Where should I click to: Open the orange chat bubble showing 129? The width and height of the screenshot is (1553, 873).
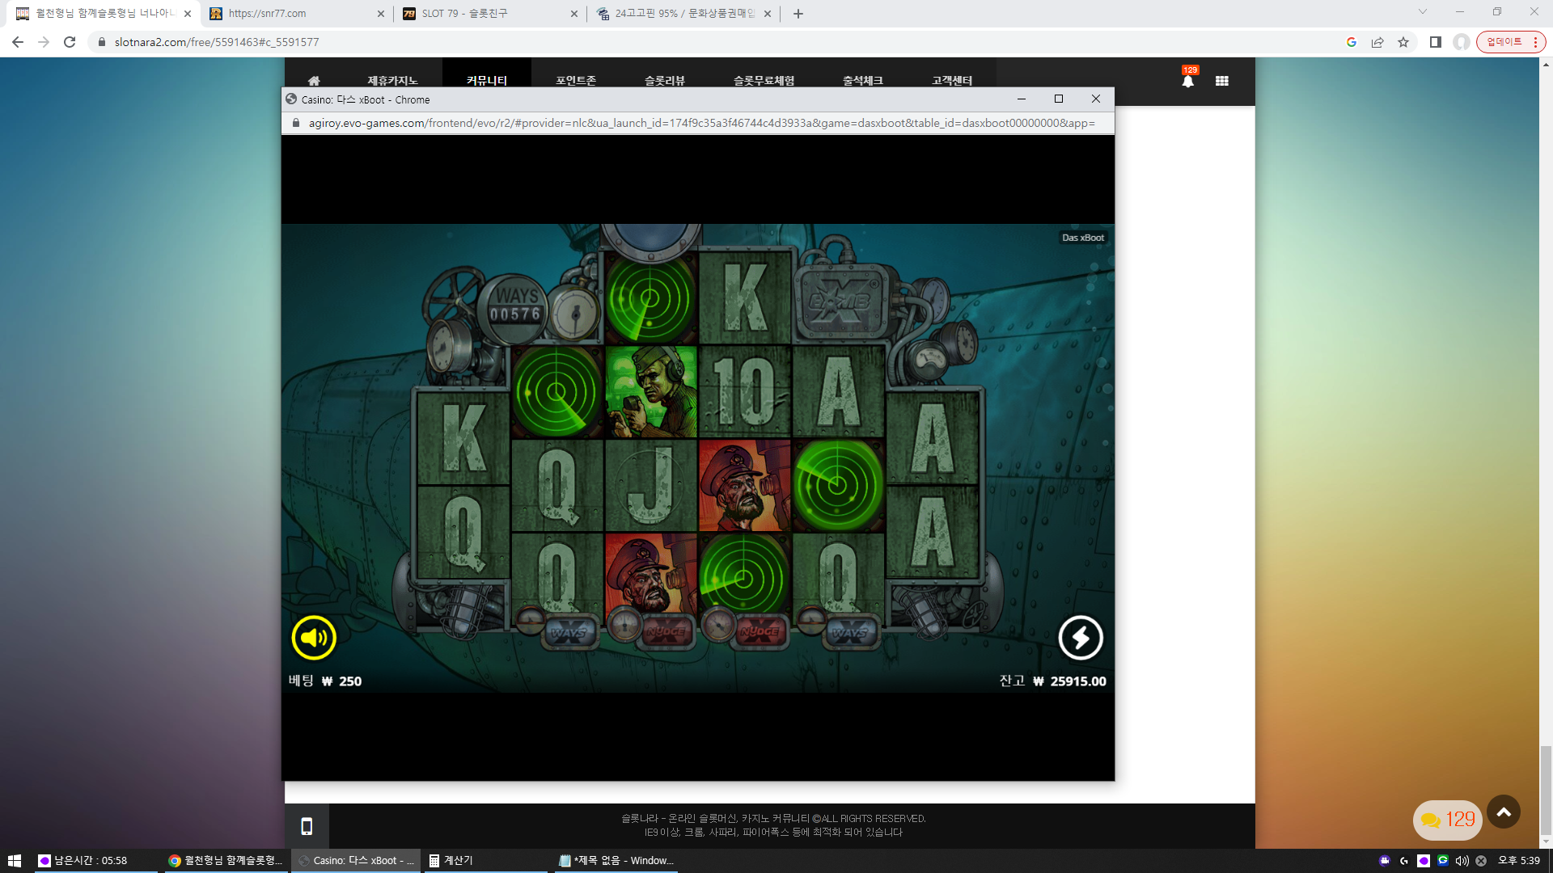pyautogui.click(x=1447, y=820)
